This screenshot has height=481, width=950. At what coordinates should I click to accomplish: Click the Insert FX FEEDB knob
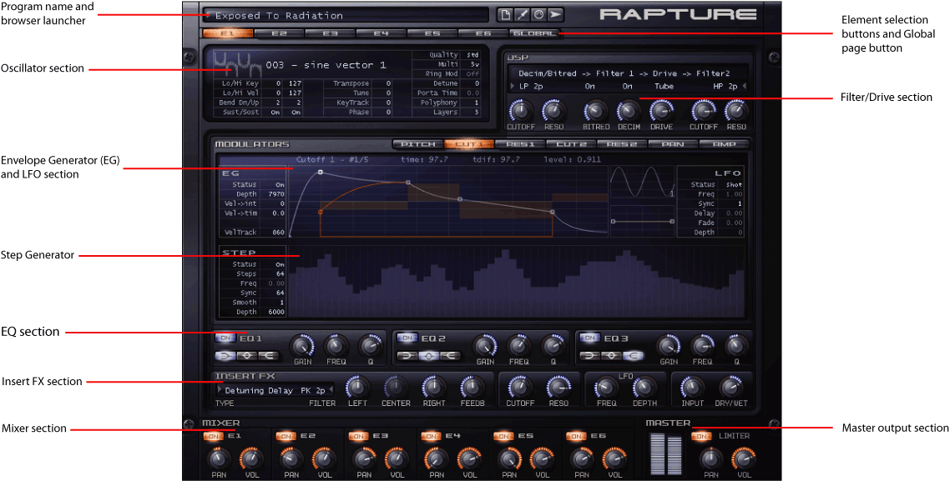[472, 386]
